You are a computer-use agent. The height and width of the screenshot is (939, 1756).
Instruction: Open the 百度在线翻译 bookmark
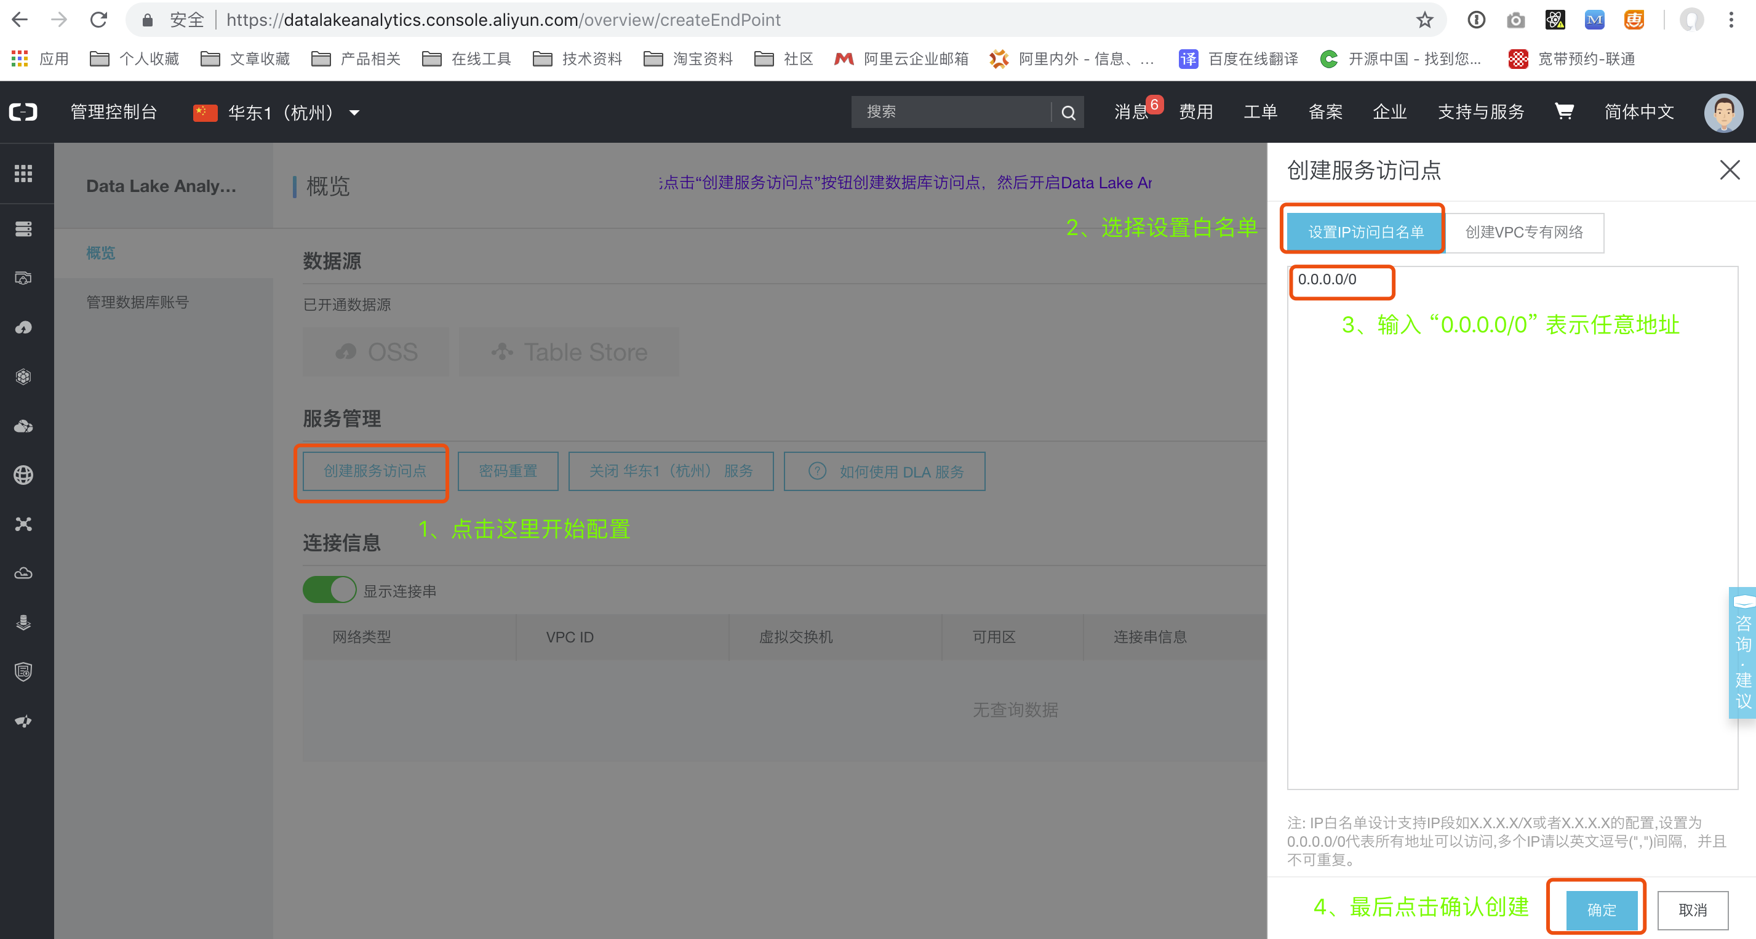pos(1239,58)
